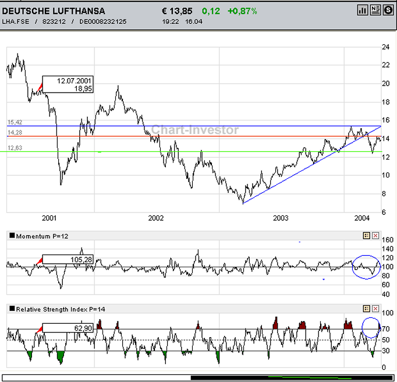Click the 2001 year axis label

tap(49, 218)
